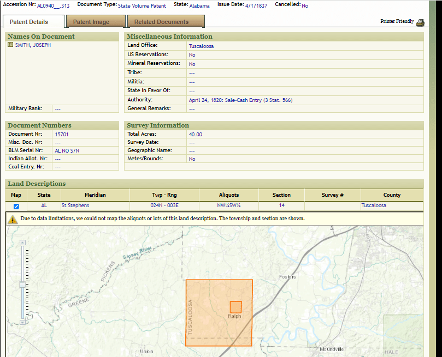The image size is (442, 357).
Task: Click the Printer Friendly link
Action: coord(397,21)
